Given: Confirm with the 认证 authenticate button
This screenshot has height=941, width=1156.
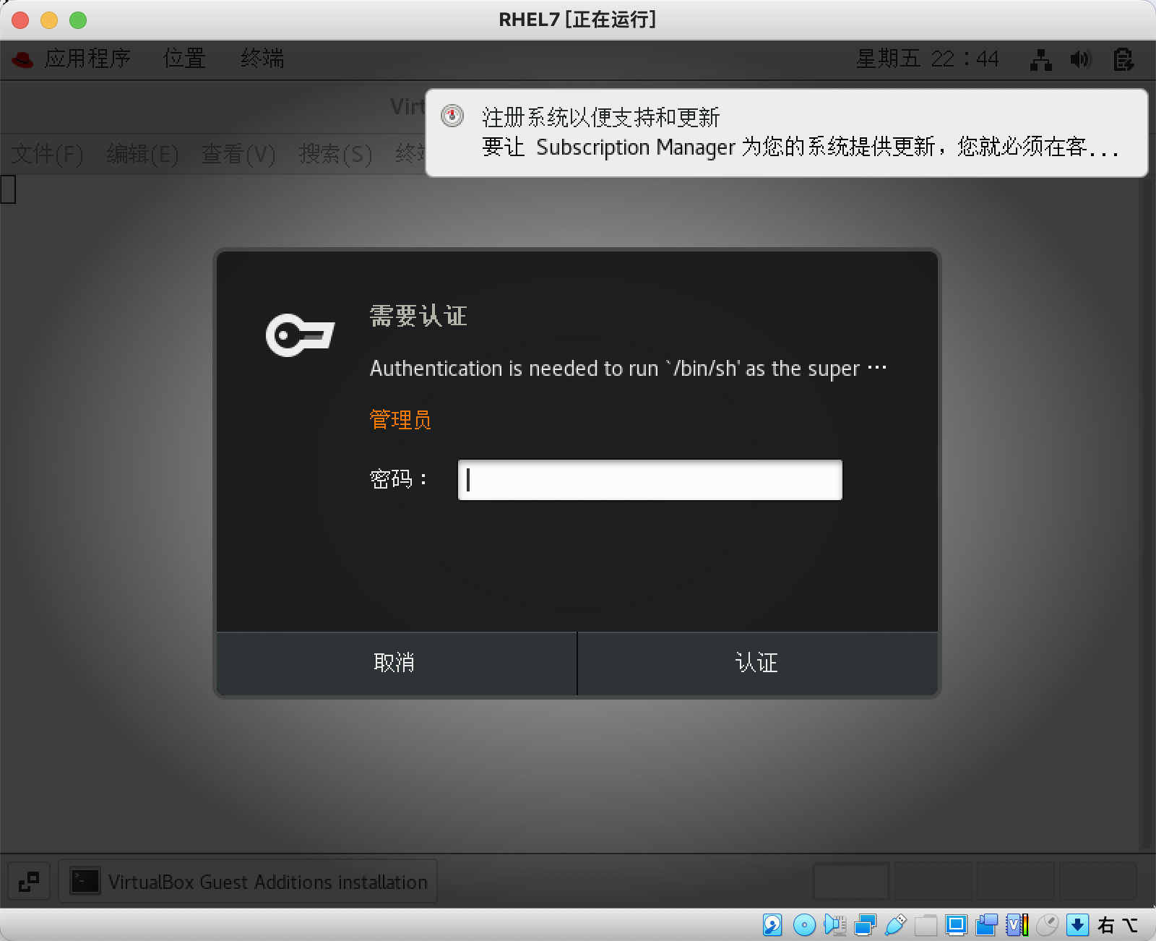Looking at the screenshot, I should (x=757, y=663).
